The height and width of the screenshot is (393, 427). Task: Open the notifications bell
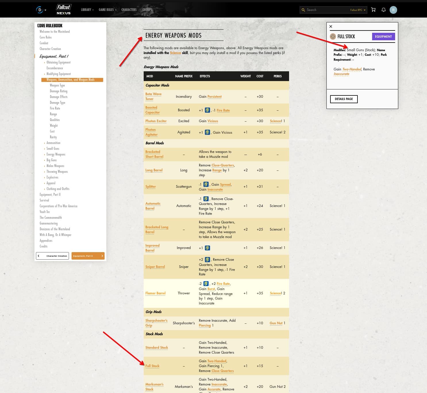pos(383,10)
